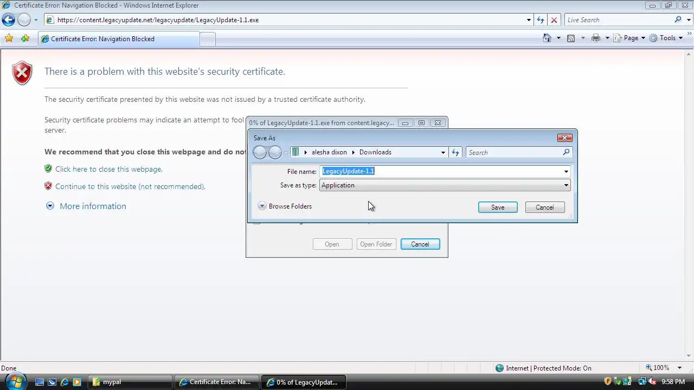Click Downloads folder in Save As path

[375, 152]
